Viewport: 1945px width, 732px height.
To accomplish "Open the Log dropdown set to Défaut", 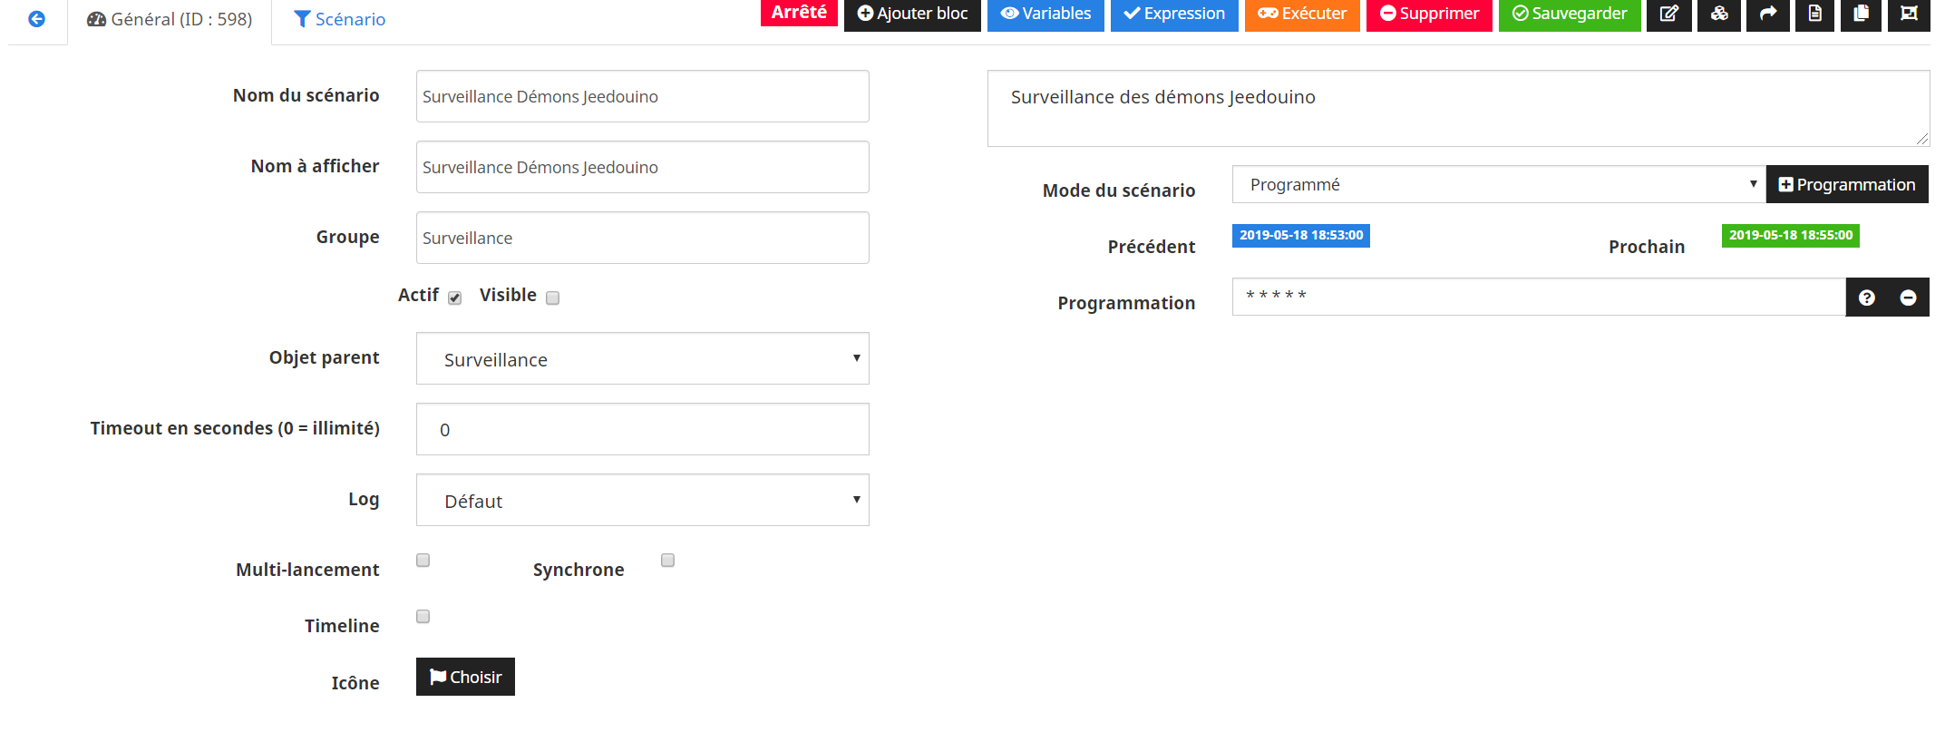I will [x=642, y=500].
